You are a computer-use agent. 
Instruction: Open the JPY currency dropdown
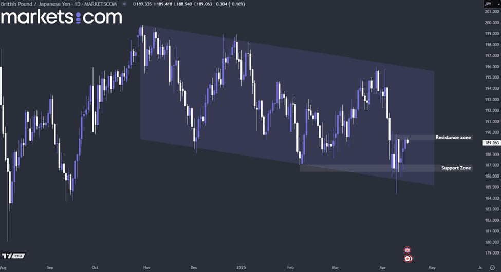point(488,4)
